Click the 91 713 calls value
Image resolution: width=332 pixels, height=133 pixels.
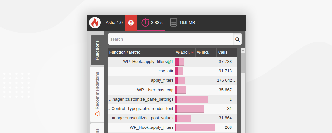225,71
